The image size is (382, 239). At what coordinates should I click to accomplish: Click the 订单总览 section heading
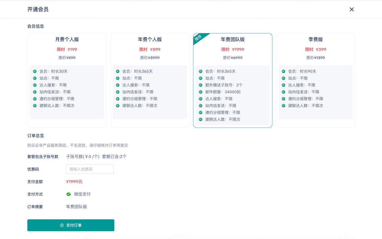tap(35, 135)
